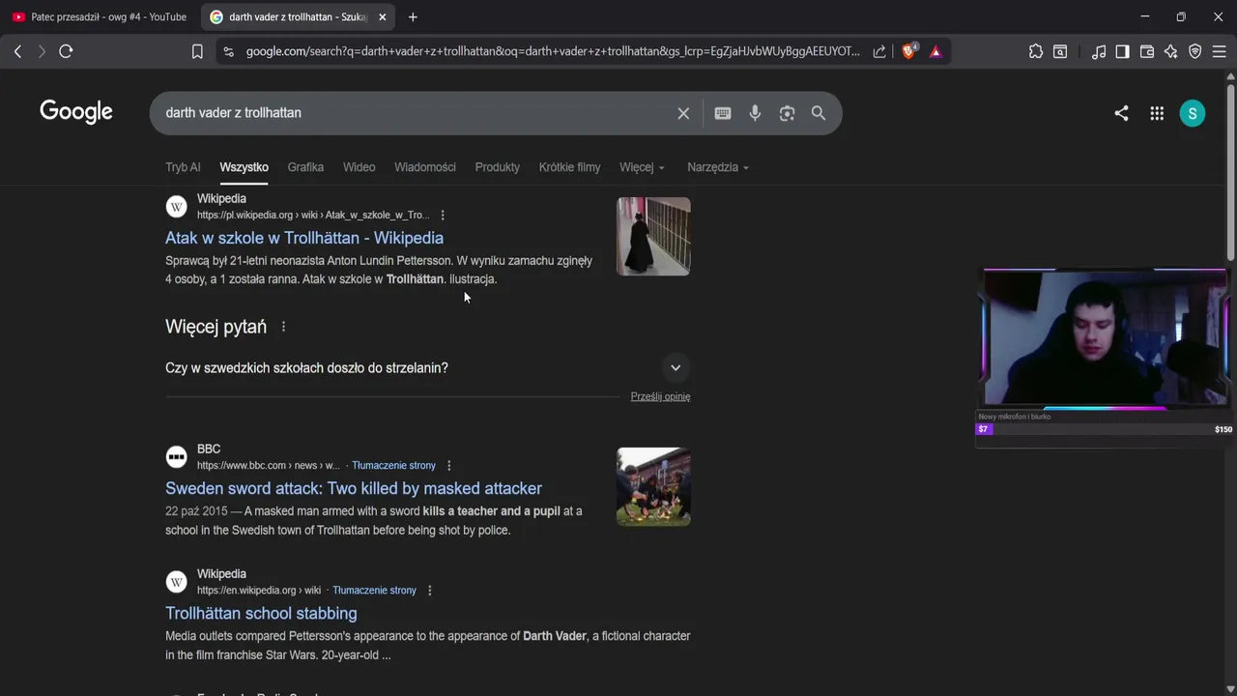
Task: Start voice search with the microphone
Action: [x=755, y=113]
